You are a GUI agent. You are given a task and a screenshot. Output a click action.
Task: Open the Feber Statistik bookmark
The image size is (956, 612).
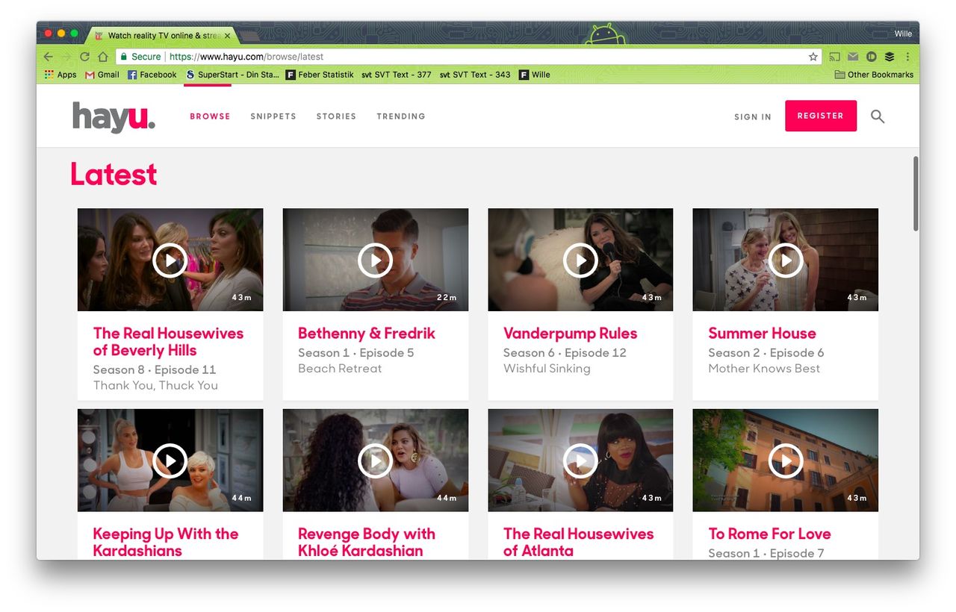(320, 75)
